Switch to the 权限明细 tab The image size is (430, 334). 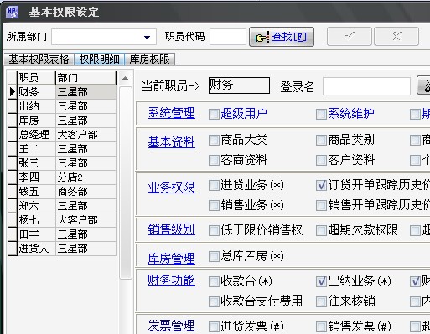[99, 59]
